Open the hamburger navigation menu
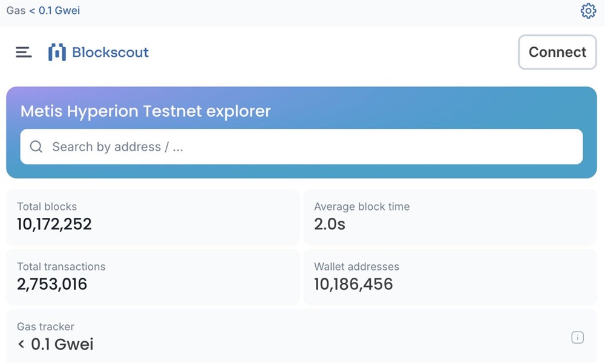The image size is (605, 363). click(24, 53)
